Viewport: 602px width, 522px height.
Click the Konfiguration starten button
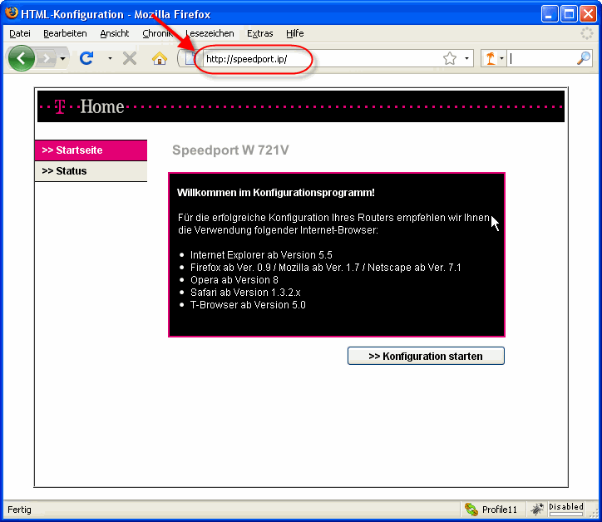click(x=426, y=356)
